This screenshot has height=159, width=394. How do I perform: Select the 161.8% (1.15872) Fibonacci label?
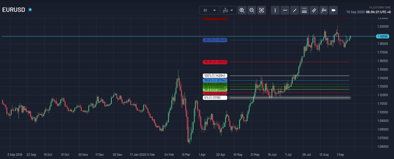[215, 62]
